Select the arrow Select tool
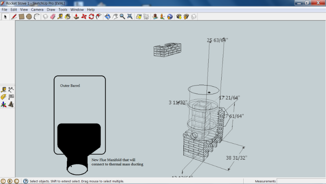This screenshot has height=184, width=326. click(6, 17)
